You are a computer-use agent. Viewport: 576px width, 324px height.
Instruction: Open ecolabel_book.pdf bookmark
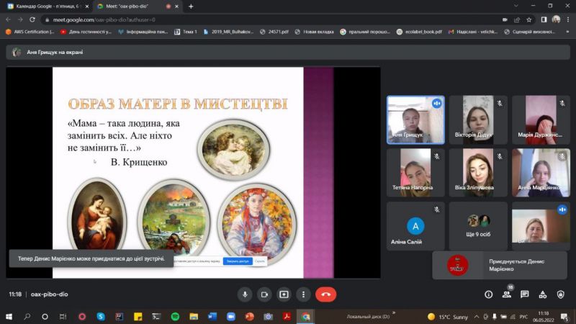click(x=419, y=32)
